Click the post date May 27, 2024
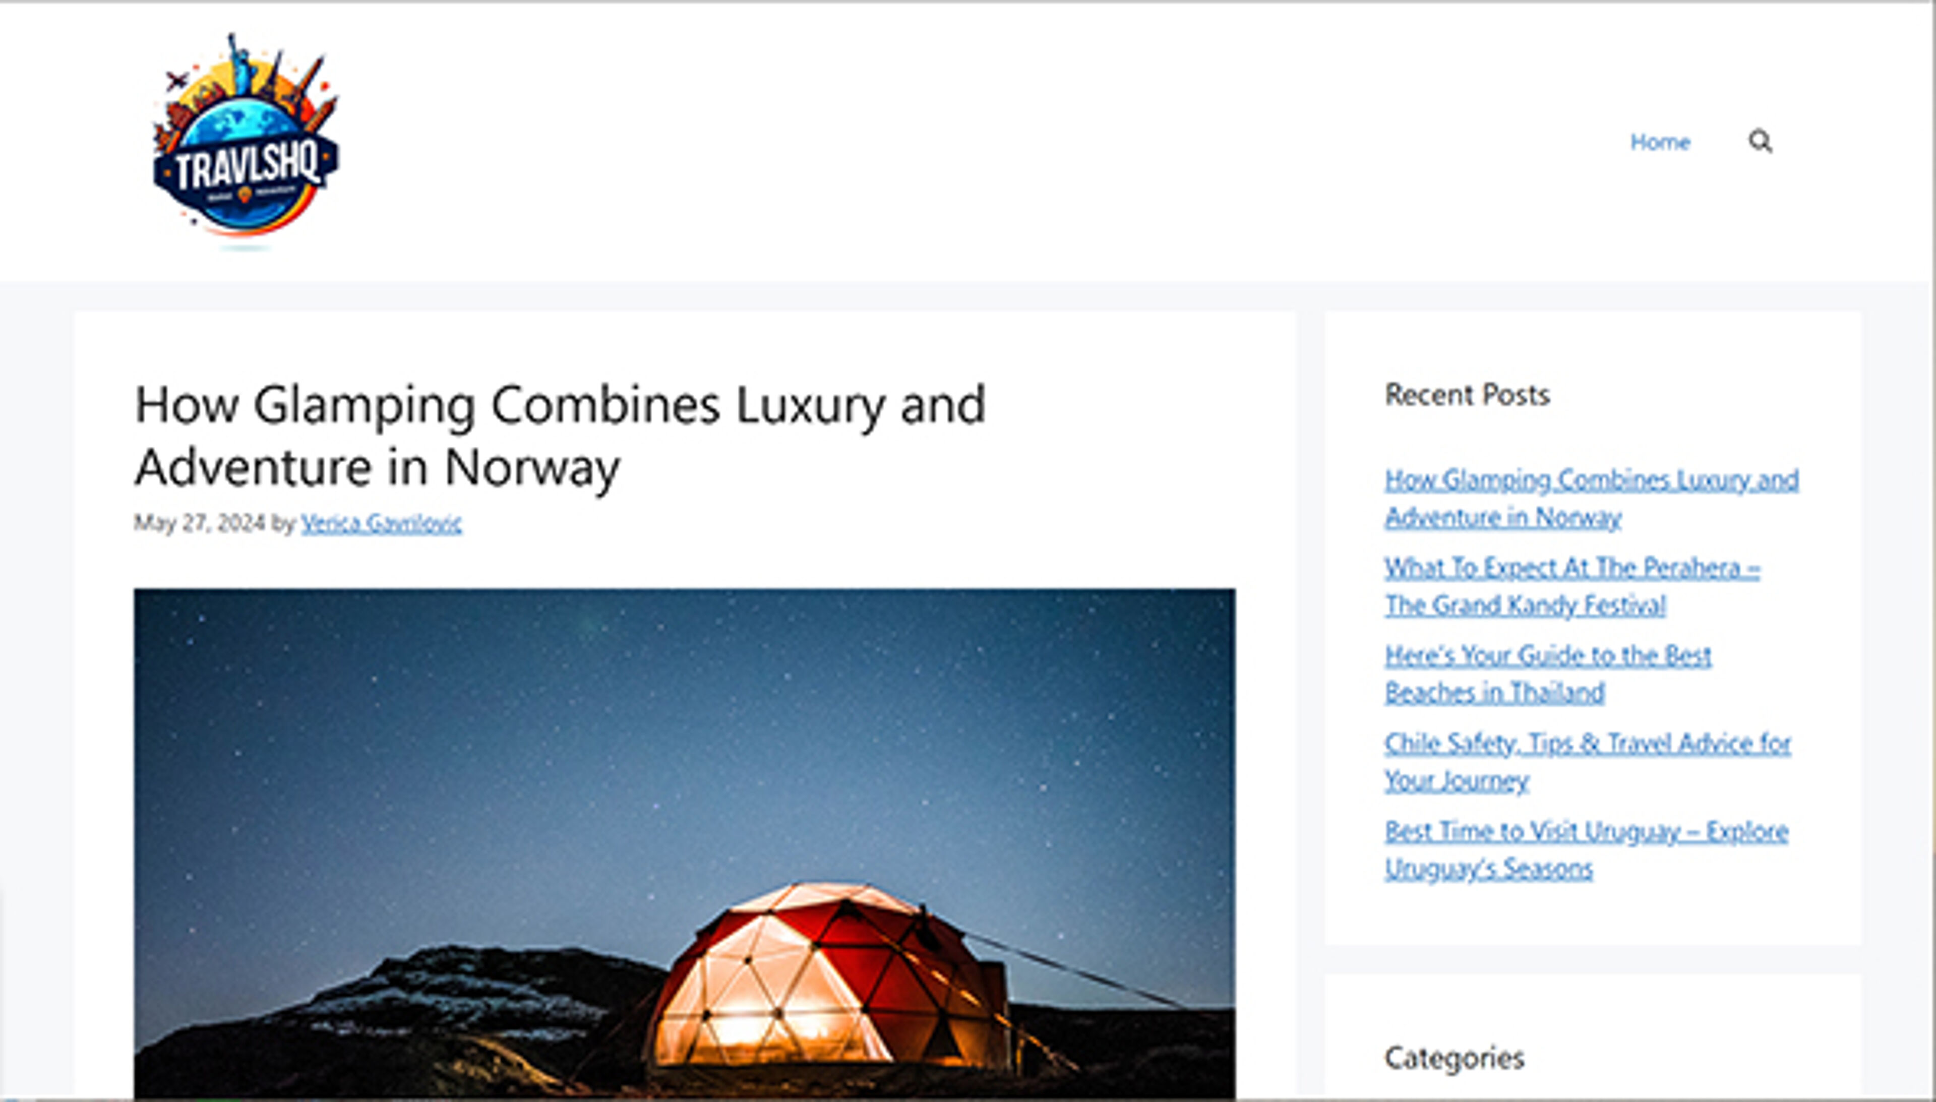Screen dimensions: 1936x1102 tap(201, 523)
